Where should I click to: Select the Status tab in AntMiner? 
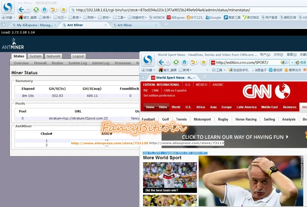pos(19,56)
